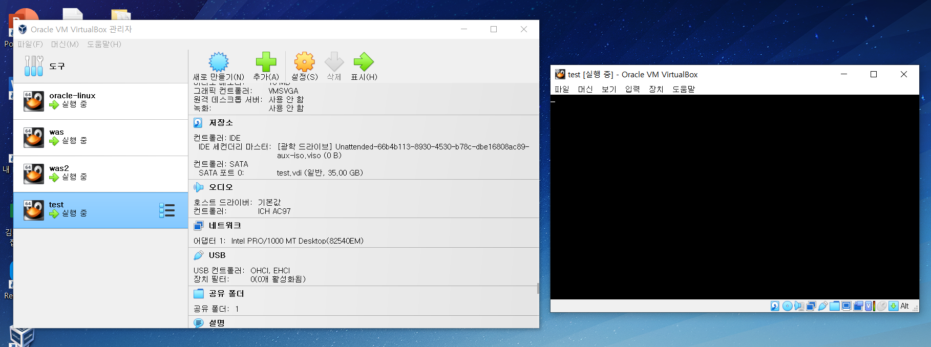The image size is (931, 347).
Task: Click the details pane vertical scrollbar
Action: pyautogui.click(x=538, y=289)
